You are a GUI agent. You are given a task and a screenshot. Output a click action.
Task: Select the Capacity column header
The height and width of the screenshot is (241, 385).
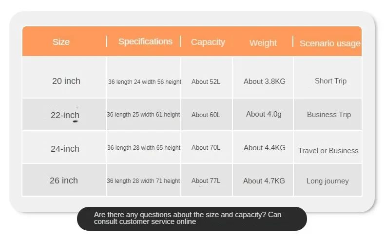208,42
